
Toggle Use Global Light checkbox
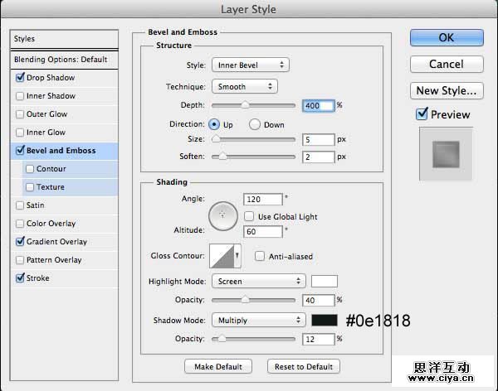250,217
